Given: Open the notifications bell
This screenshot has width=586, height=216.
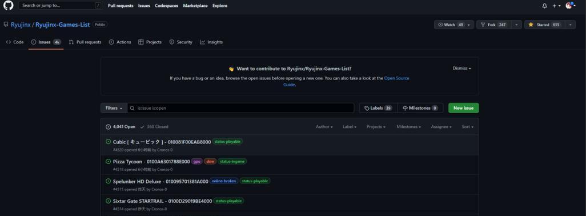Looking at the screenshot, I should point(544,6).
